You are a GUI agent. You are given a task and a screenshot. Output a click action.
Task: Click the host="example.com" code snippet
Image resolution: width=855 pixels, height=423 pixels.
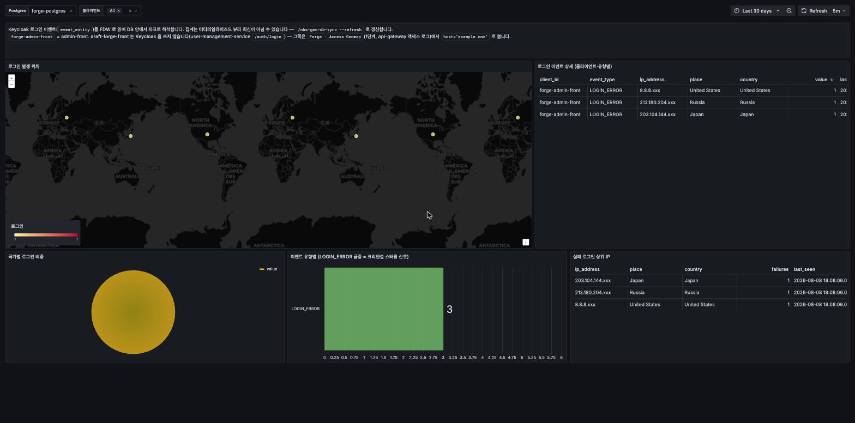[465, 37]
